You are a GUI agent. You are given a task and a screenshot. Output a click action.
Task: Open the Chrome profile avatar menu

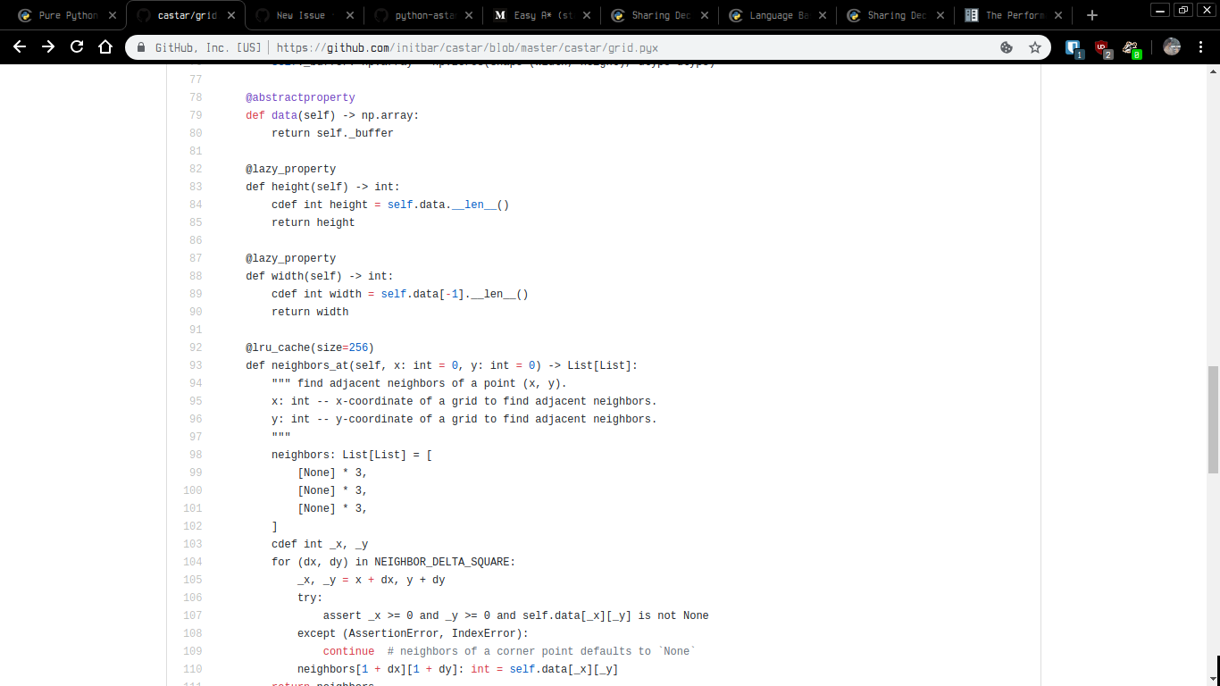[x=1172, y=46]
